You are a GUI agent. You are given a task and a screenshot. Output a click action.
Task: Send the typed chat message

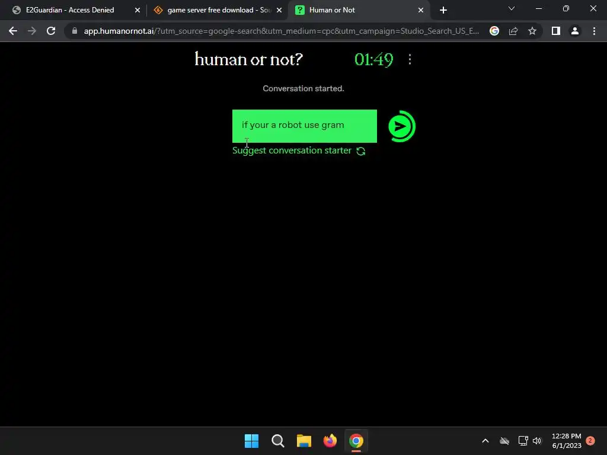[x=401, y=126]
